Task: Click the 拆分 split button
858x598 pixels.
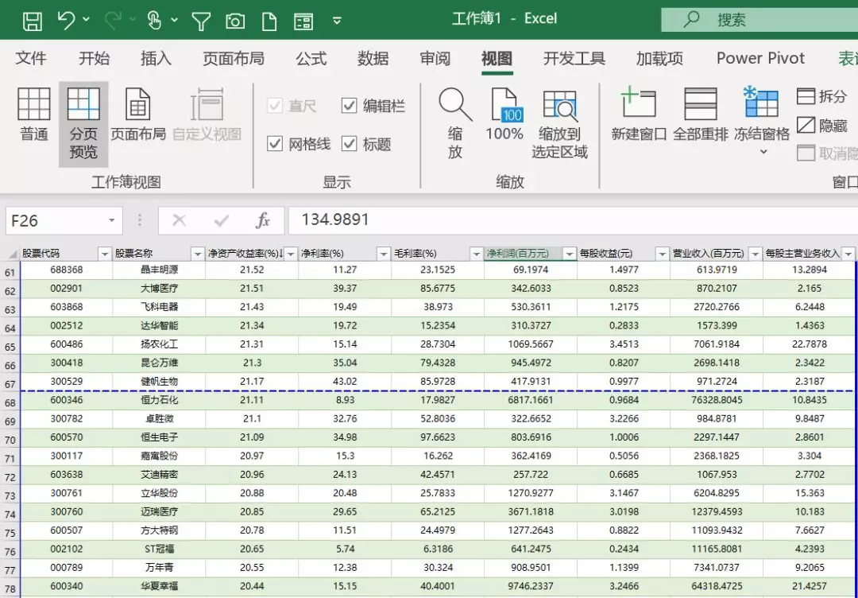Action: click(x=822, y=96)
